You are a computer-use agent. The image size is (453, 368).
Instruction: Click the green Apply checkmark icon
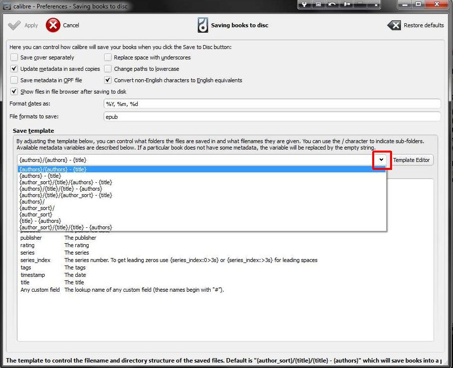[14, 25]
